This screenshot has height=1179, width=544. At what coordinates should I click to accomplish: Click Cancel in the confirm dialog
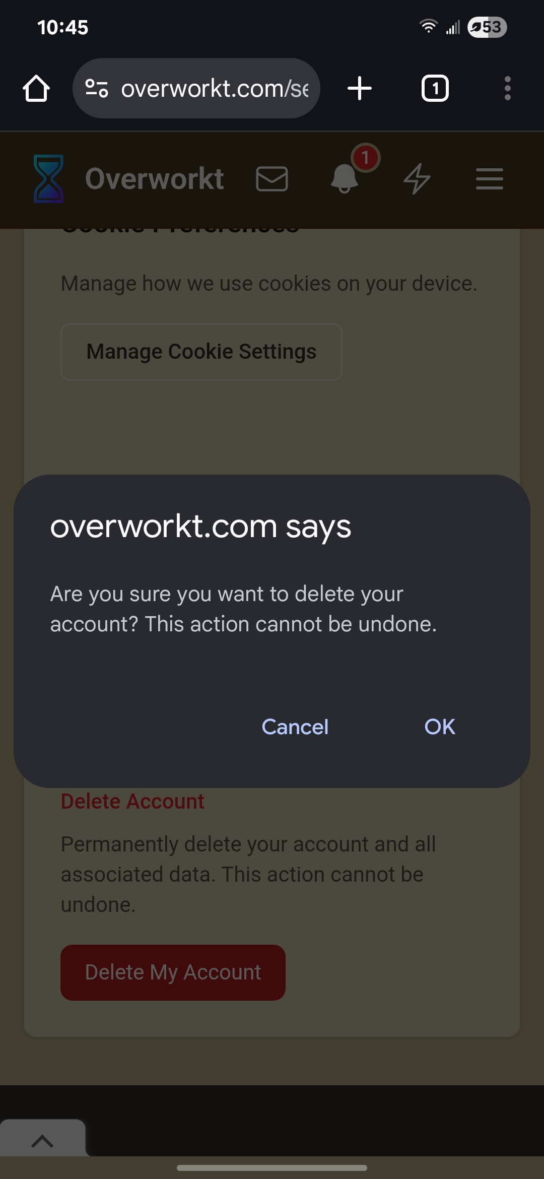coord(295,727)
